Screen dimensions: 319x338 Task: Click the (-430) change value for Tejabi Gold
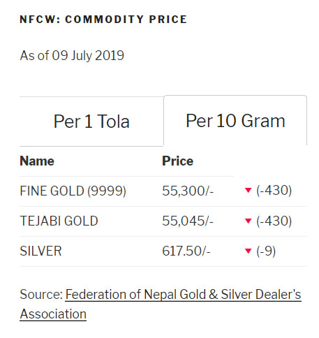(274, 221)
